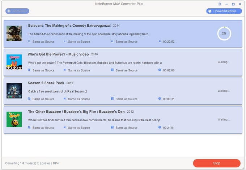Click the video track icon in Season 2 Sneak Peek row
The height and width of the screenshot is (170, 246).
click(29, 99)
